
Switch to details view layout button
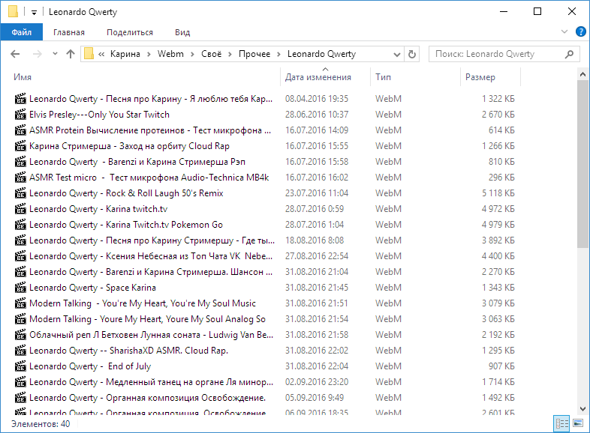click(x=561, y=424)
